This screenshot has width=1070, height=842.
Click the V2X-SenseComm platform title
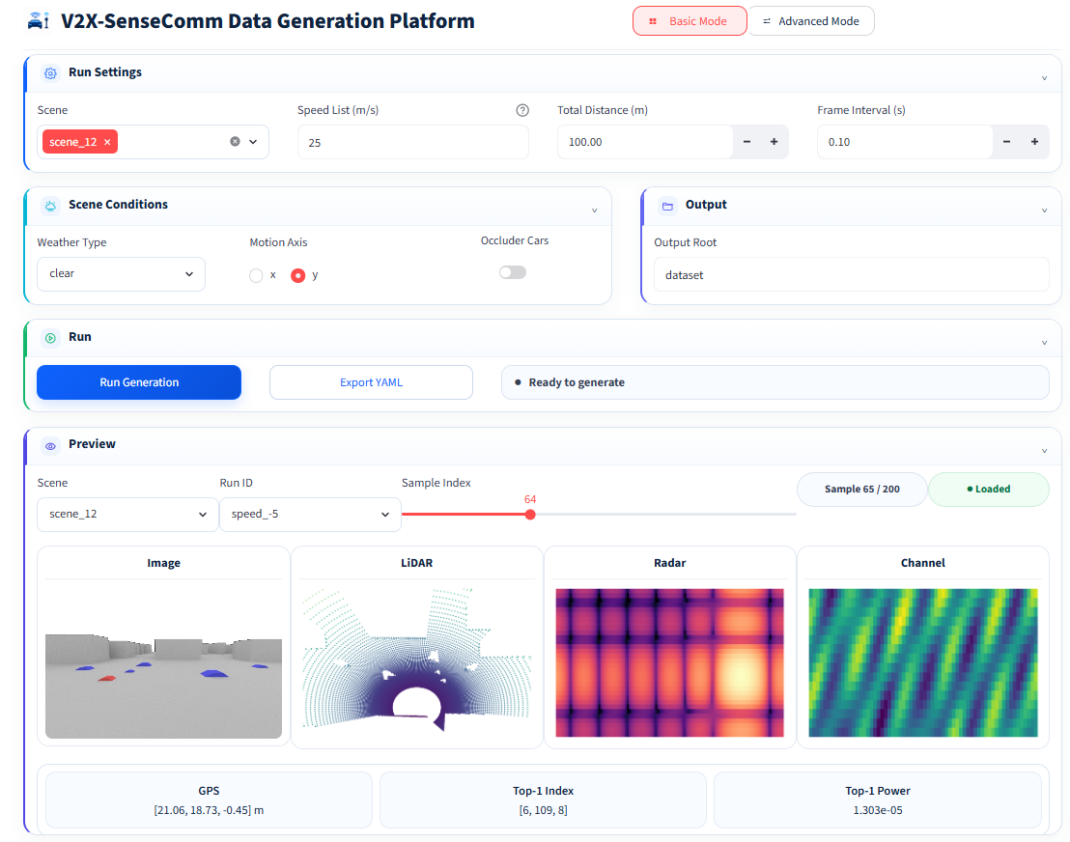(267, 21)
